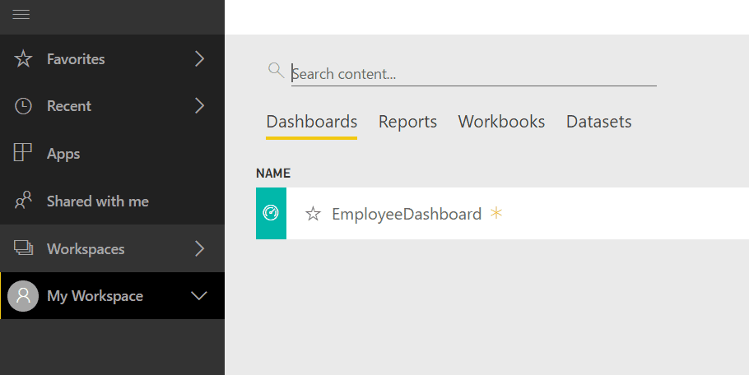Screen dimensions: 749x375
Task: Select the Workbooks tab
Action: [501, 122]
